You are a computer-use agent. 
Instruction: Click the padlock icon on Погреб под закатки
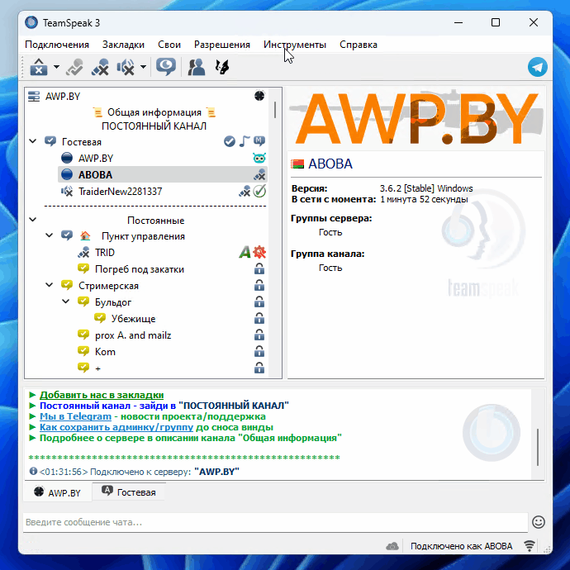(259, 269)
